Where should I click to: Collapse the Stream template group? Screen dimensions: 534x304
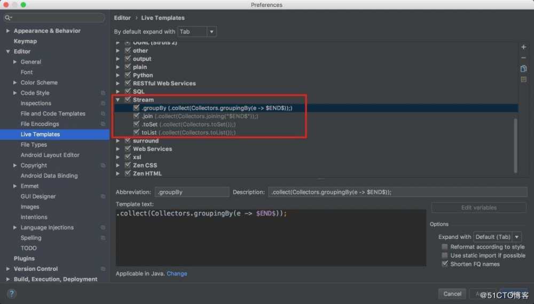[118, 100]
